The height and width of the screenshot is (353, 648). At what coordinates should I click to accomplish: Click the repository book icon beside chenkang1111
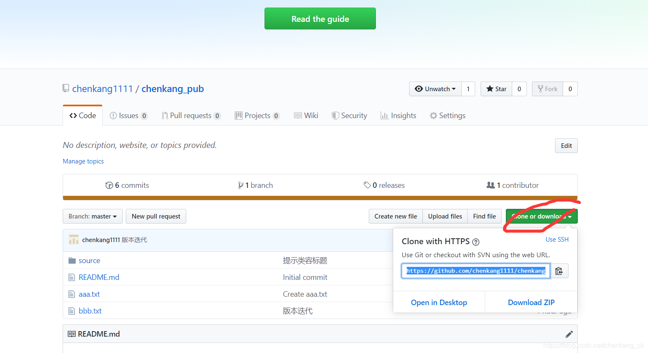point(66,88)
